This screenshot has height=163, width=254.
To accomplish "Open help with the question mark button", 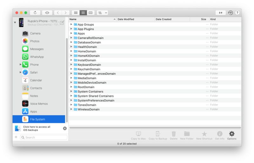I will tap(237, 13).
